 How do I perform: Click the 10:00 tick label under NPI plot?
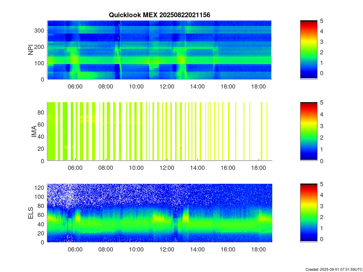136,86
